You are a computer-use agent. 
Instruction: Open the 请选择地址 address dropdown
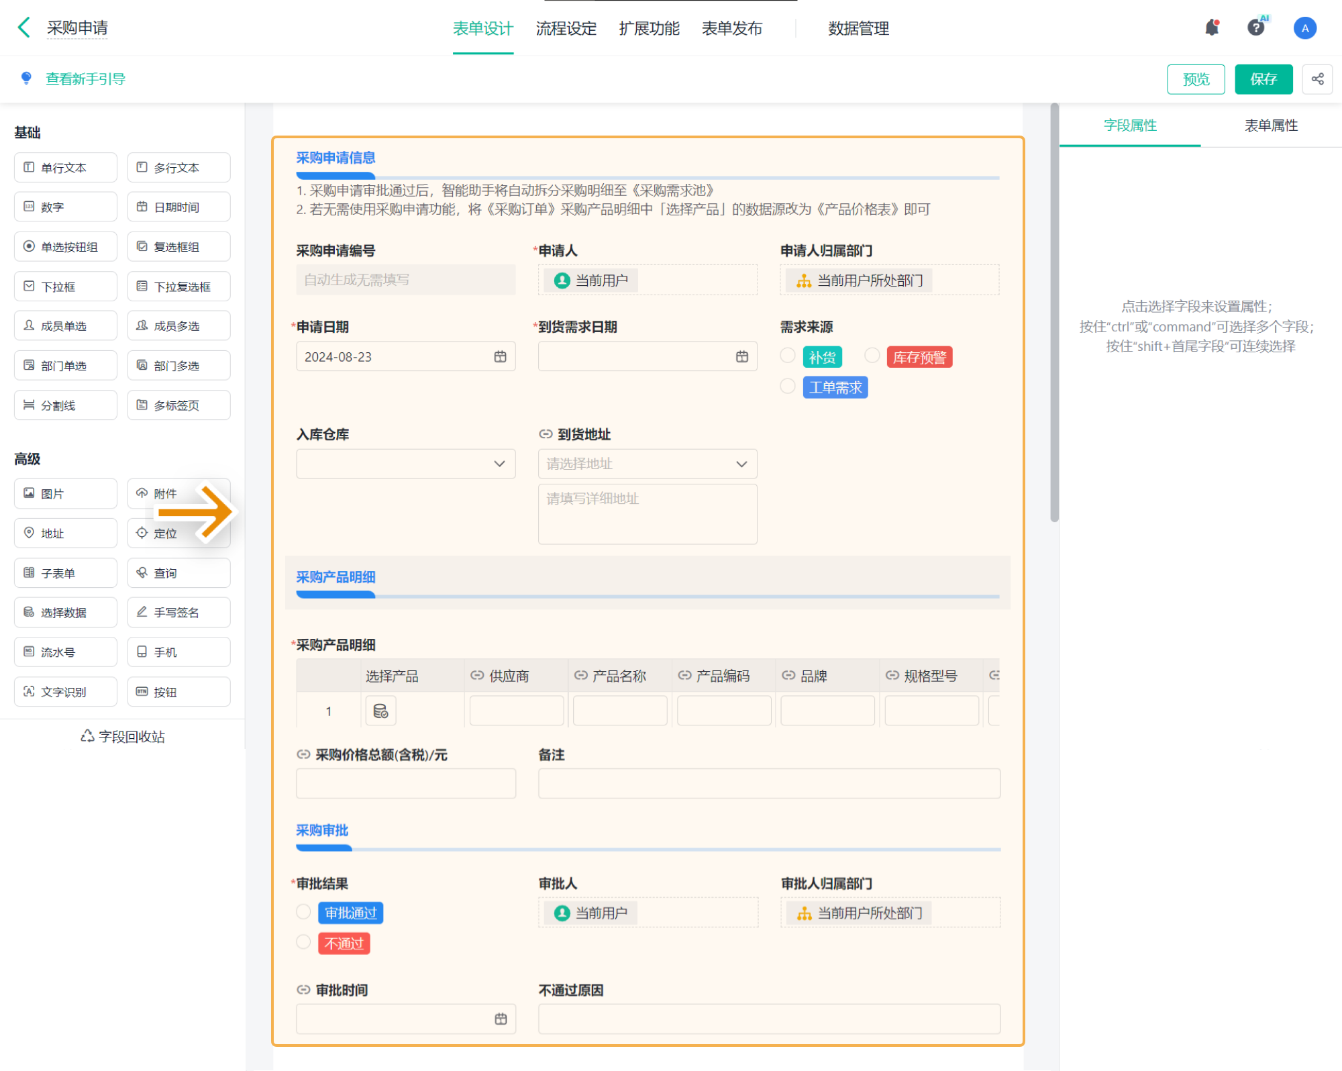(647, 464)
